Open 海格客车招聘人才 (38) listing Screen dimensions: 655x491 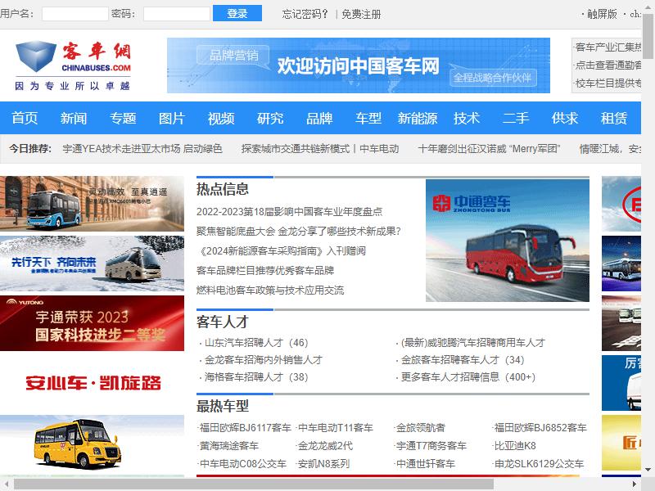[256, 377]
